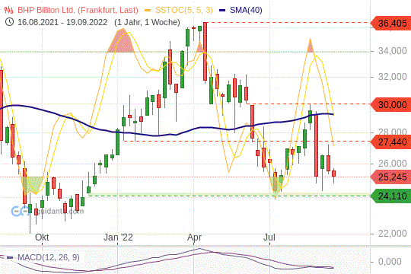The image size is (411, 274).
Task: Click the 22,000 price axis label
Action: tap(392, 233)
